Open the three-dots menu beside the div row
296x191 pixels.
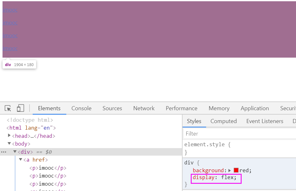coord(3,152)
